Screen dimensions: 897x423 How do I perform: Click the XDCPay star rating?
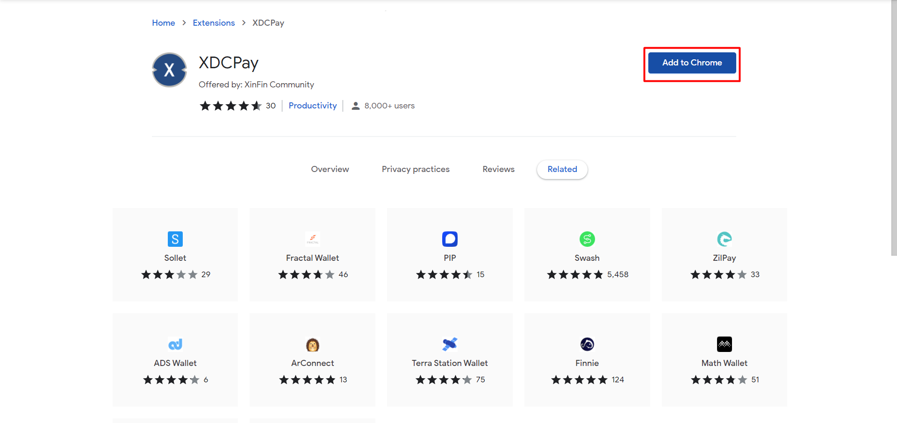coord(230,106)
